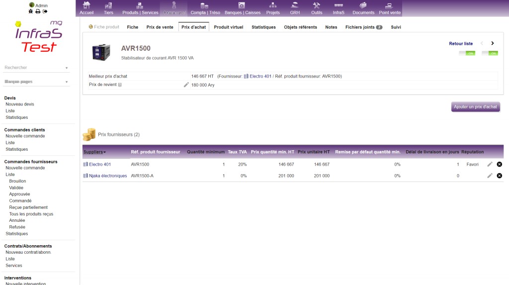The width and height of the screenshot is (509, 285).
Task: Click the print icon under Admin
Action: pyautogui.click(x=37, y=11)
